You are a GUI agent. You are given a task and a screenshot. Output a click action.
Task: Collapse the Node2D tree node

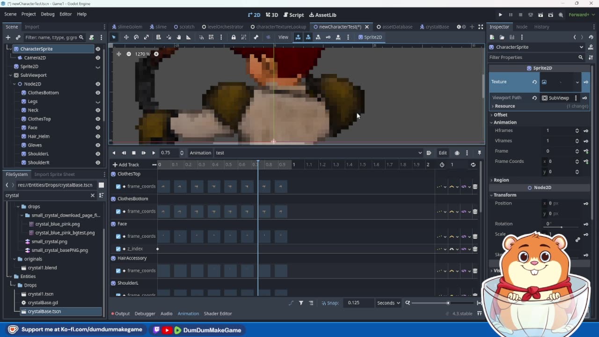tap(14, 84)
